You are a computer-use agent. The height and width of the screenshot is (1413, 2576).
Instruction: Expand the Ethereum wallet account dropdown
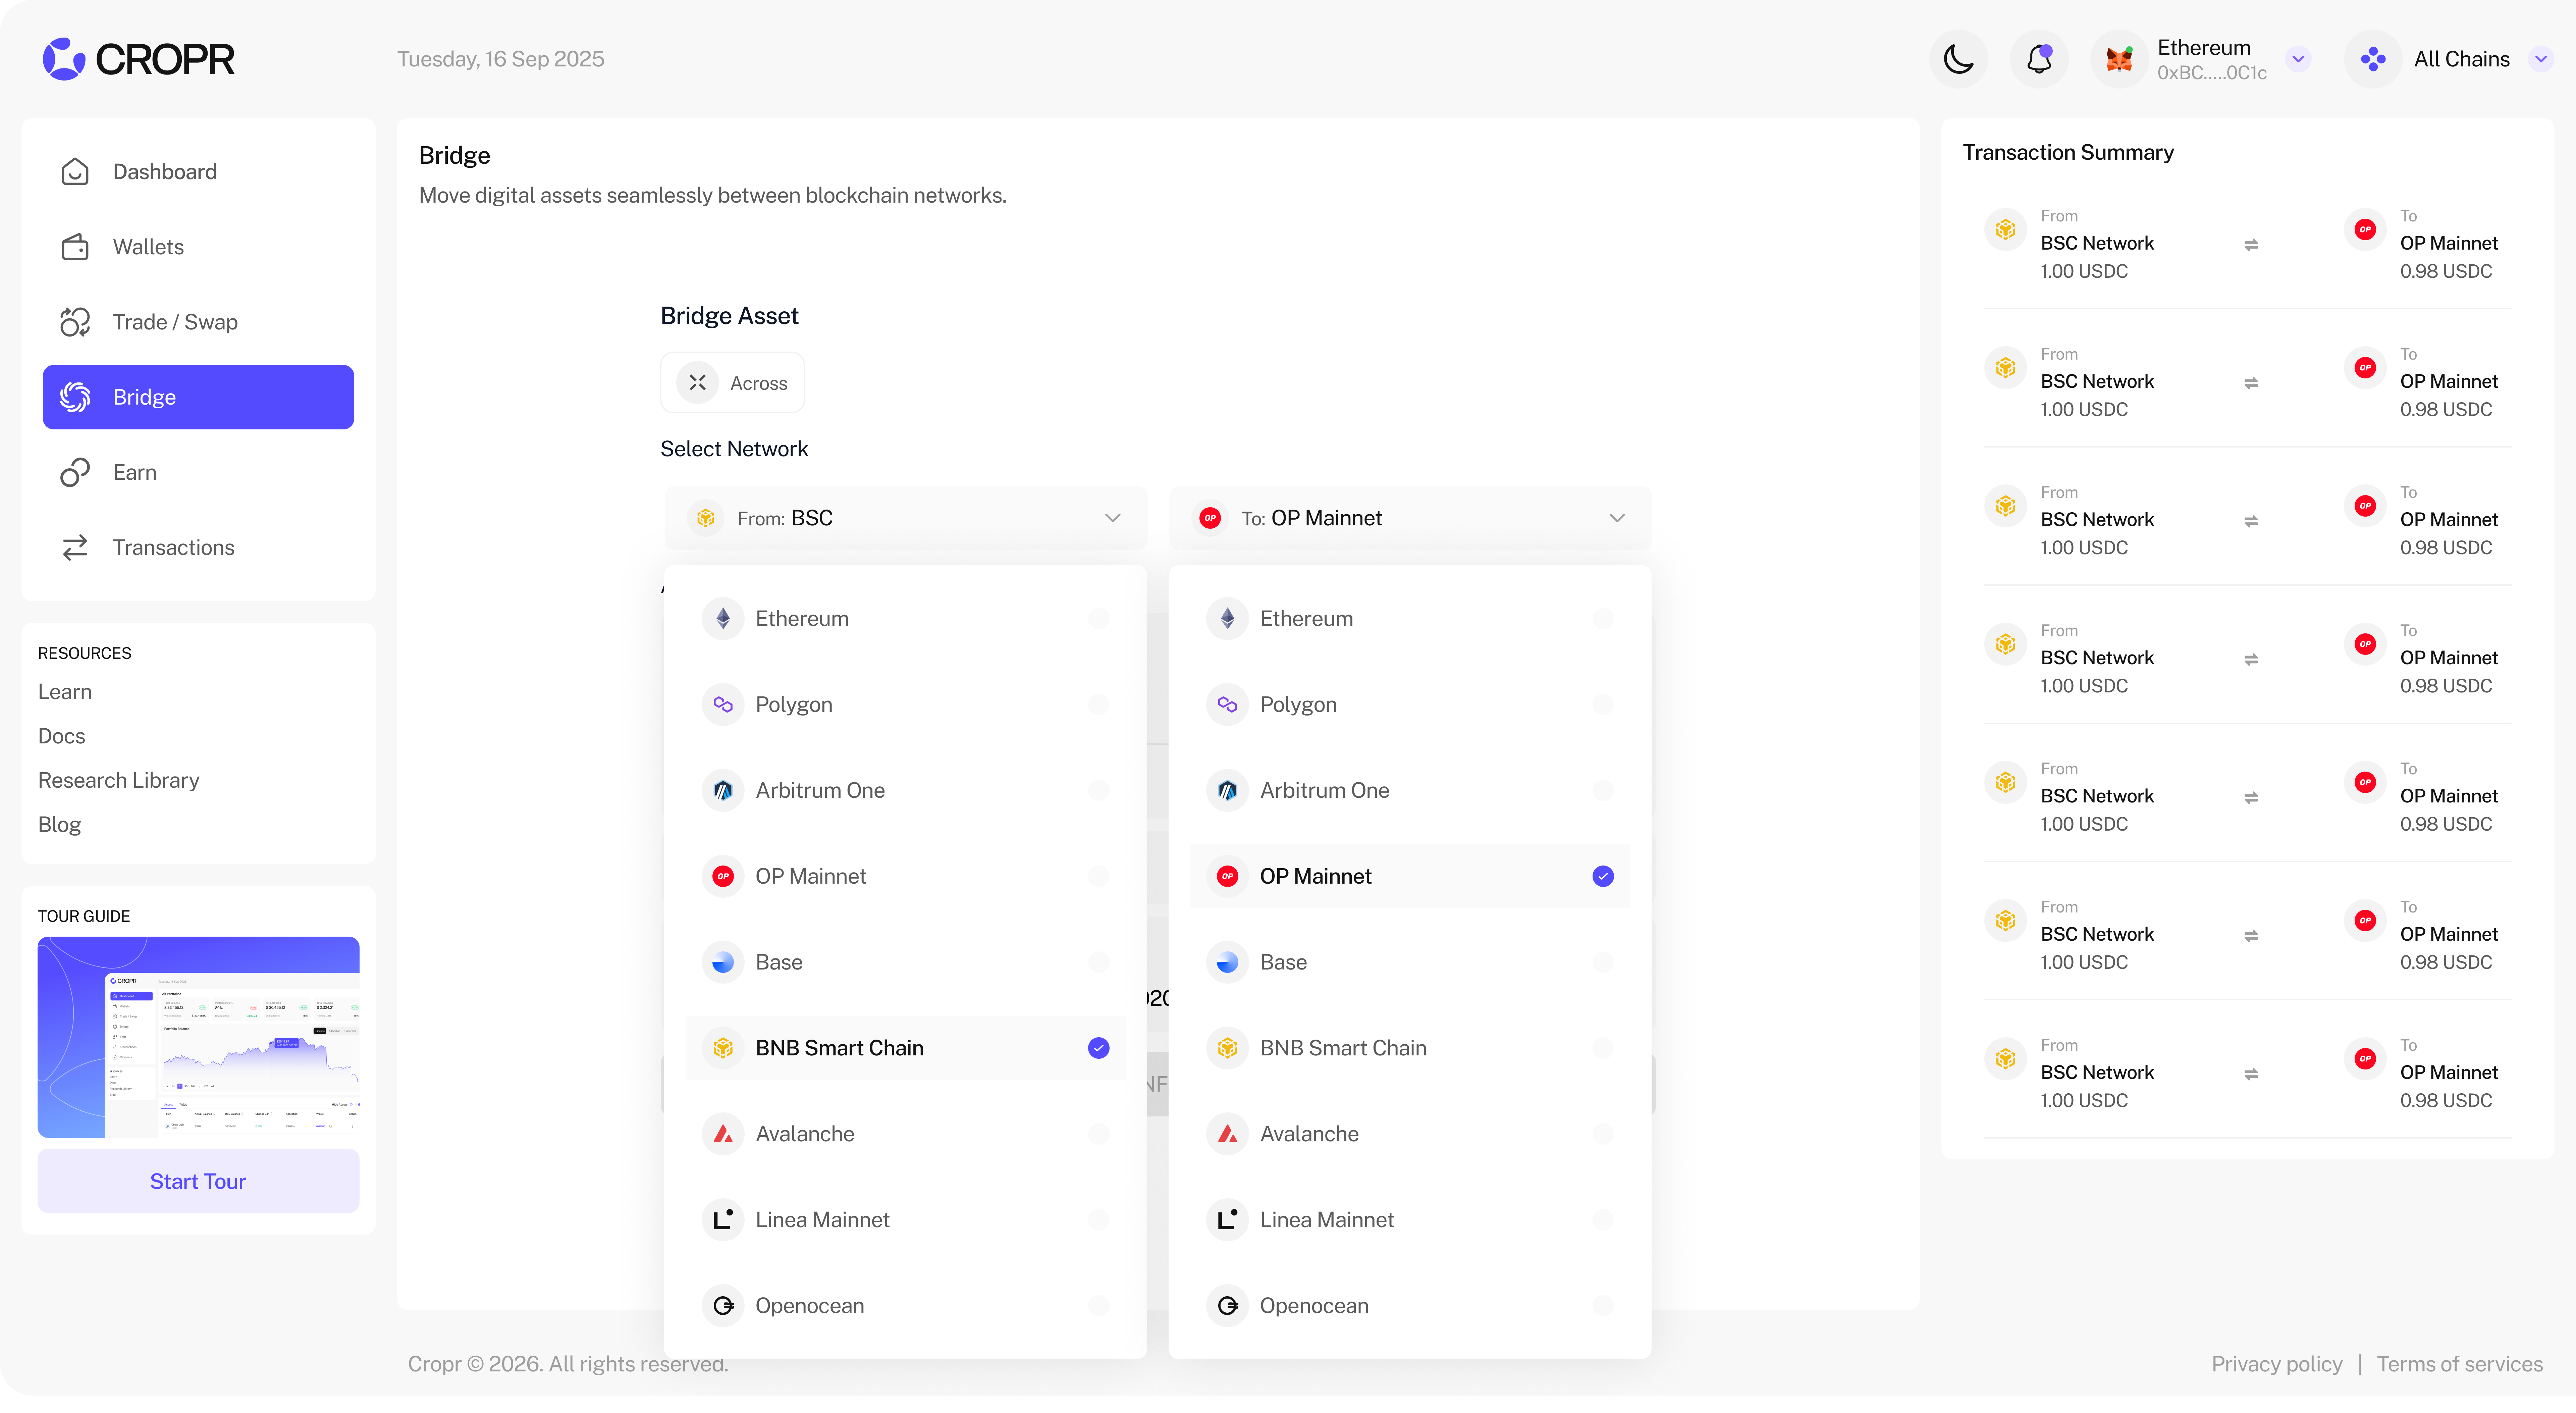click(2298, 59)
